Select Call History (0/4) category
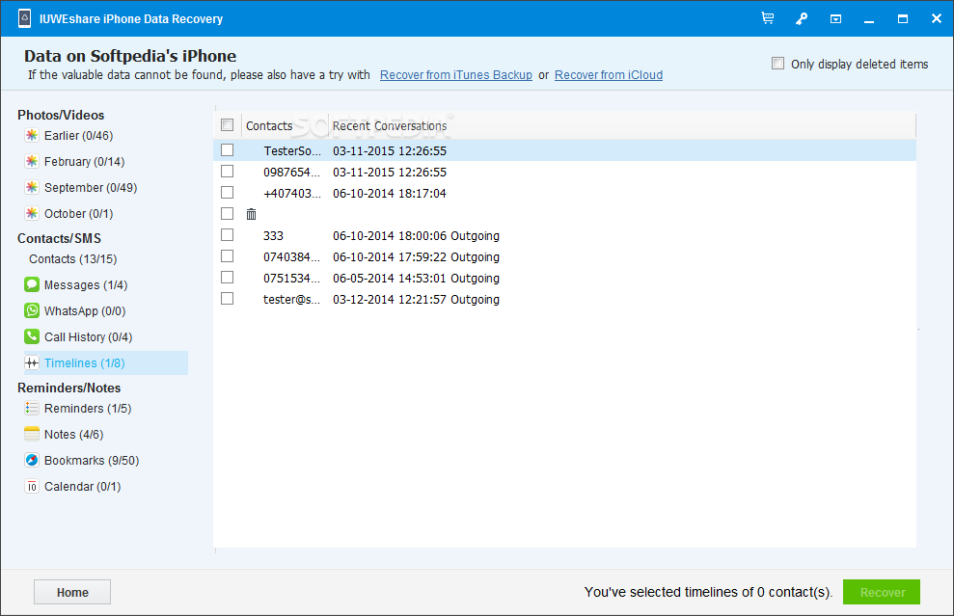The width and height of the screenshot is (954, 616). point(88,336)
